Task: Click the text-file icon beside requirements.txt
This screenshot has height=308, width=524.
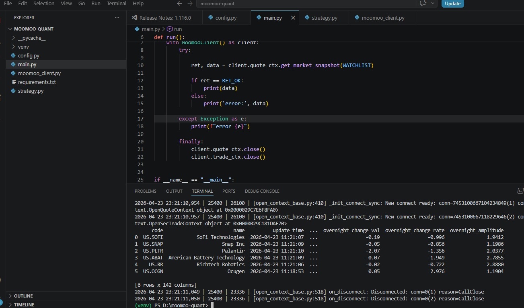Action: (x=14, y=82)
